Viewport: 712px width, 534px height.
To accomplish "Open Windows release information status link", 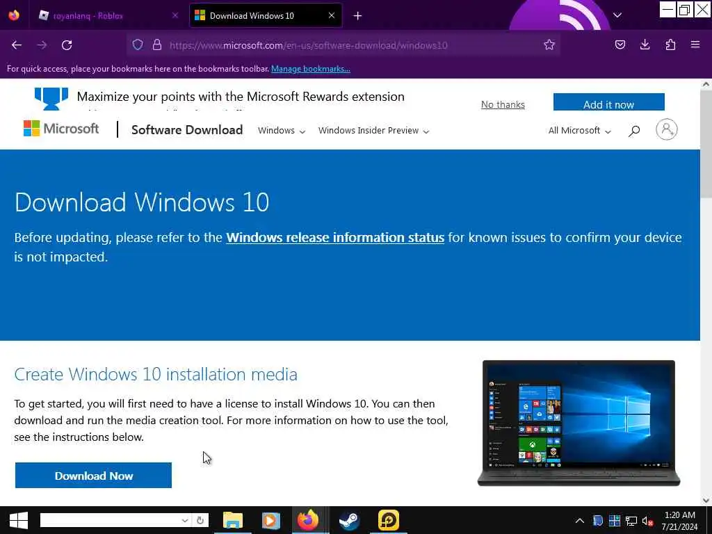I will 335,238.
